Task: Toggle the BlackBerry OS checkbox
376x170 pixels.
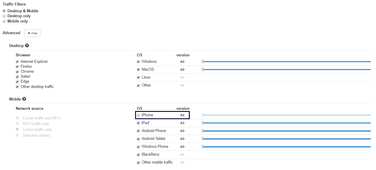Action: point(138,155)
